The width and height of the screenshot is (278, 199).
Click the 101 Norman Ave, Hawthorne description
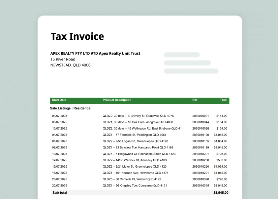tap(136, 173)
